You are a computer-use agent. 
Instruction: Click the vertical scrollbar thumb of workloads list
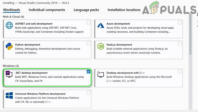(190, 34)
